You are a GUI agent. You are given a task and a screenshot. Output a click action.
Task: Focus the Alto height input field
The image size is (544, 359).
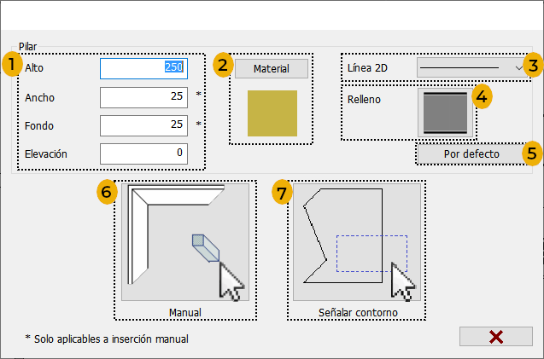[144, 68]
